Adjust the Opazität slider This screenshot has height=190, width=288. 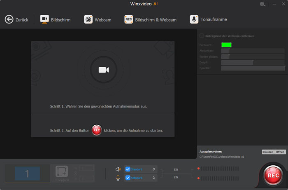click(x=253, y=68)
